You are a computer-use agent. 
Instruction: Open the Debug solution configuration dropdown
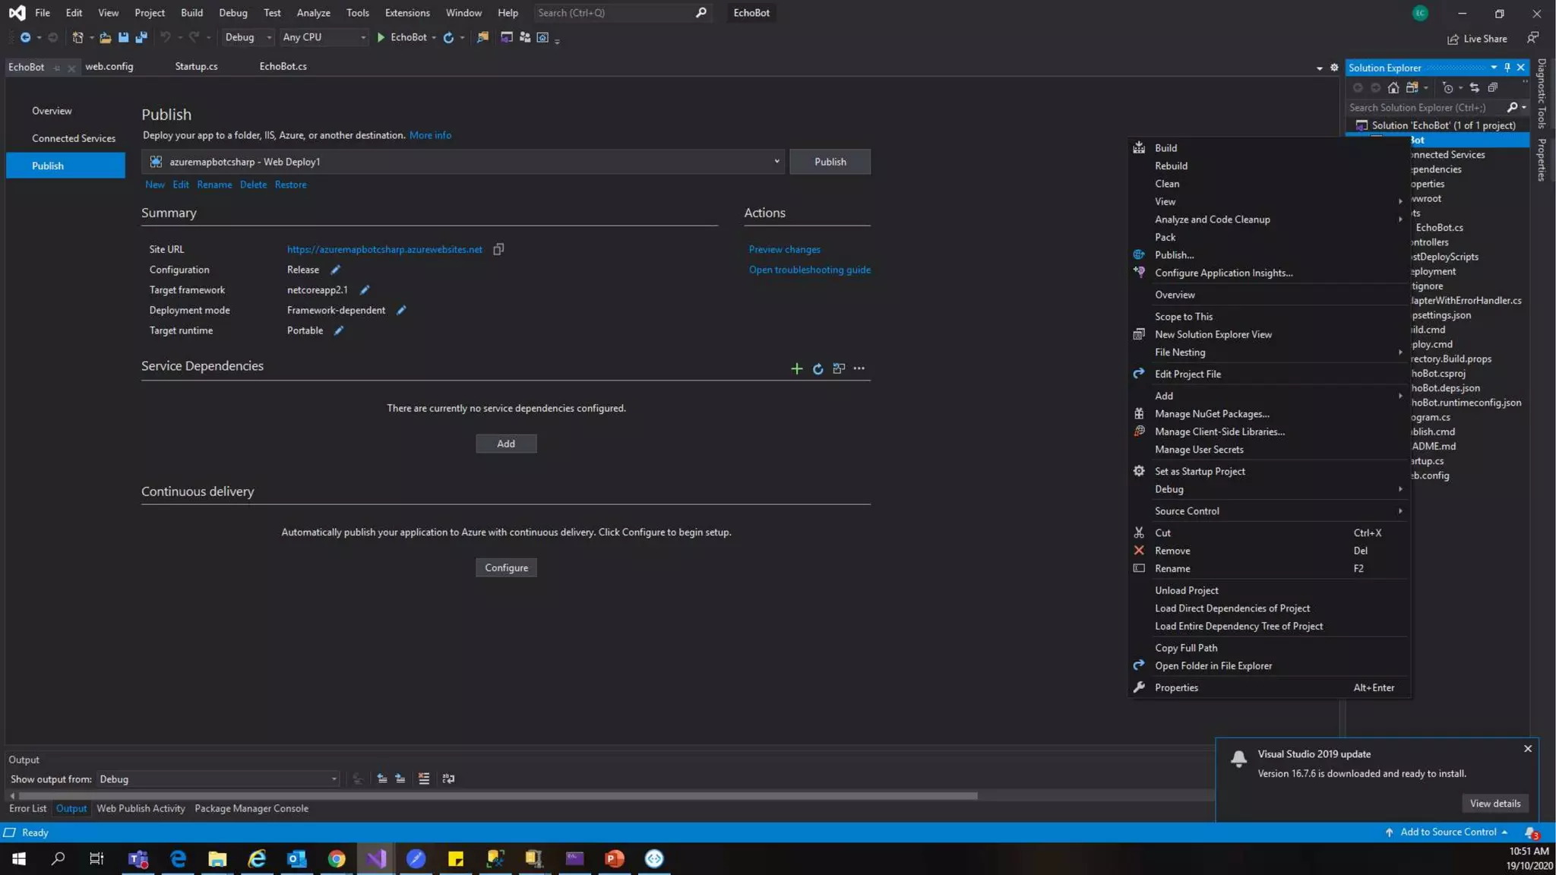pos(248,37)
